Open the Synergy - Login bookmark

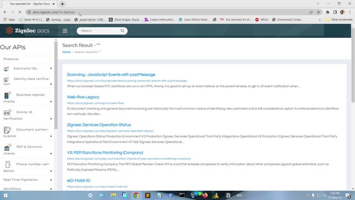click(58, 20)
